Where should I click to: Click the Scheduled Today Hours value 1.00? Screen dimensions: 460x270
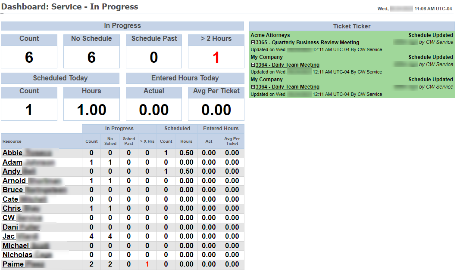pyautogui.click(x=91, y=110)
